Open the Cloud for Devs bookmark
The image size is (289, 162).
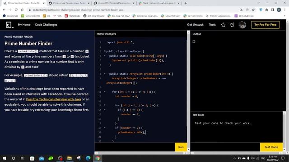pos(171,16)
